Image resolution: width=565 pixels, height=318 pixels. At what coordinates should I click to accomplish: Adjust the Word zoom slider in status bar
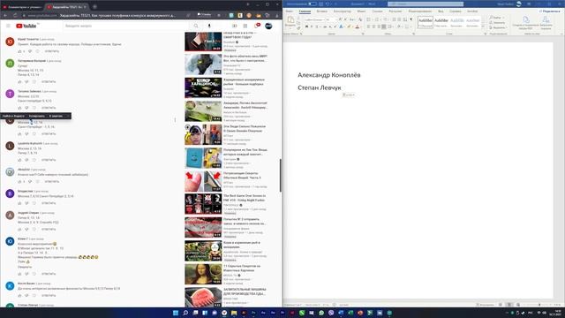point(539,305)
